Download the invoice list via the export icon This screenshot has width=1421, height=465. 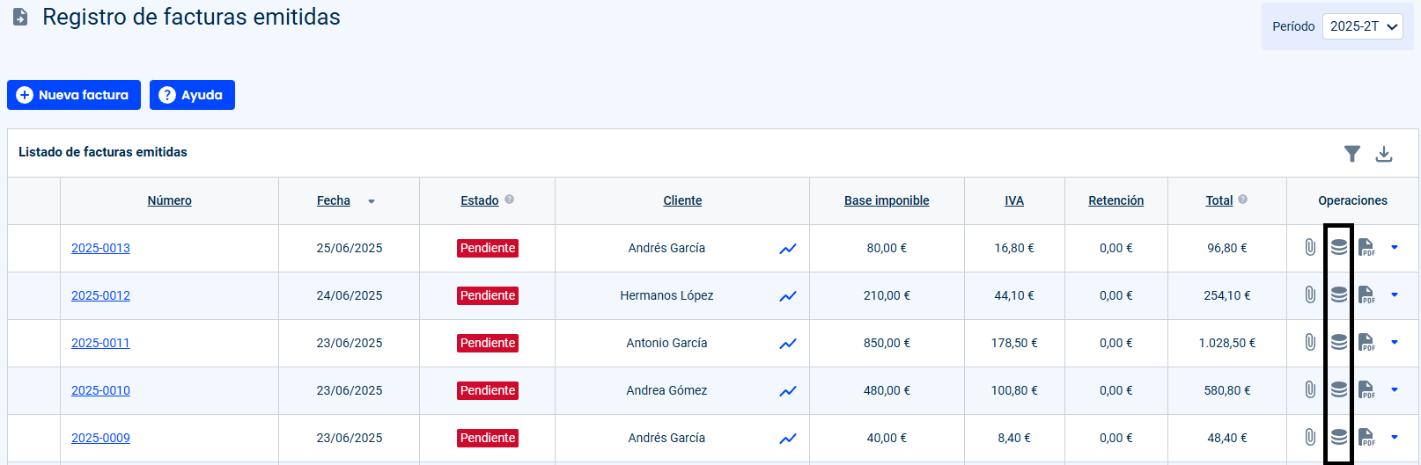click(x=1384, y=154)
